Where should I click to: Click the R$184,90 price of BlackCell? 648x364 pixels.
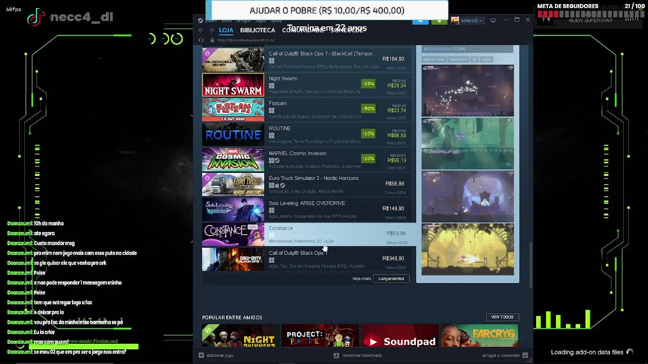393,59
